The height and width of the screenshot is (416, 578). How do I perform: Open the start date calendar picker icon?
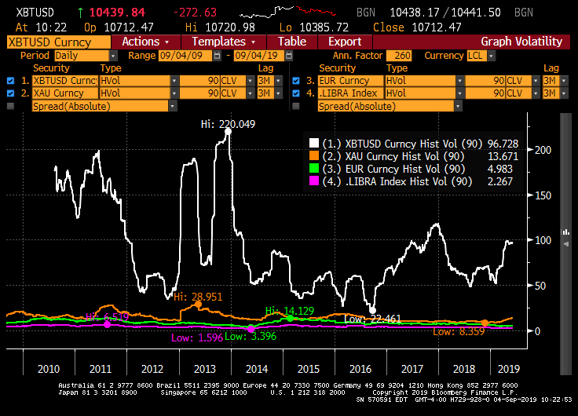coord(217,56)
